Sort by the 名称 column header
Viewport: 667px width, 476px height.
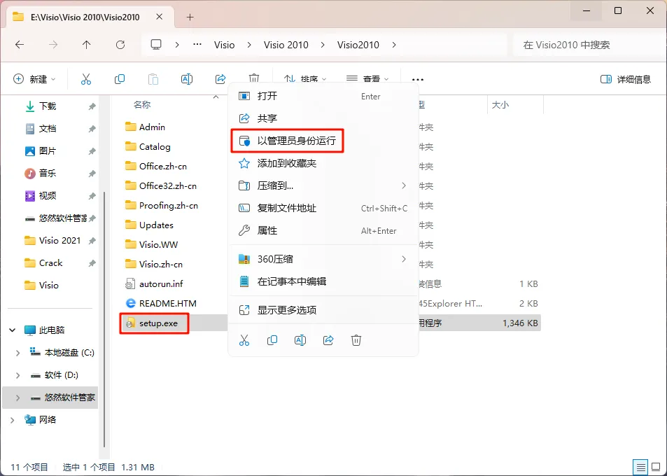pos(142,104)
